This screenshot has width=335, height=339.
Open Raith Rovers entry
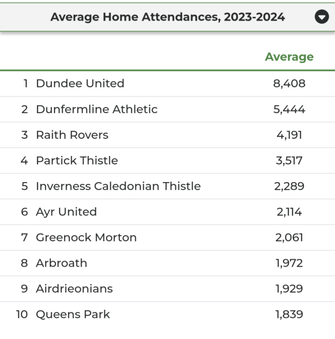click(x=167, y=135)
